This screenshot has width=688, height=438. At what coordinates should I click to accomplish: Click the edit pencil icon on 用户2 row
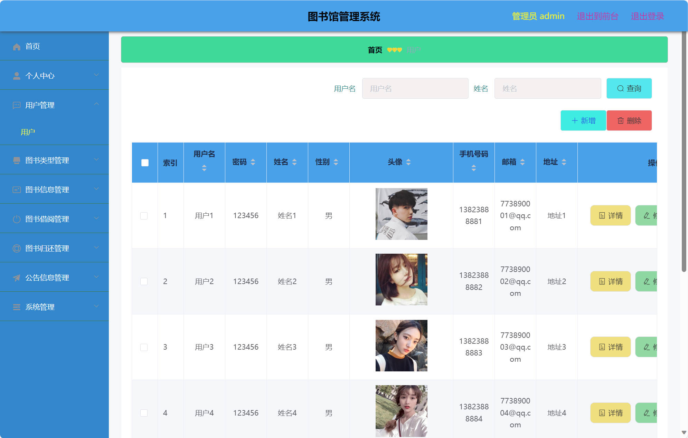pyautogui.click(x=647, y=281)
